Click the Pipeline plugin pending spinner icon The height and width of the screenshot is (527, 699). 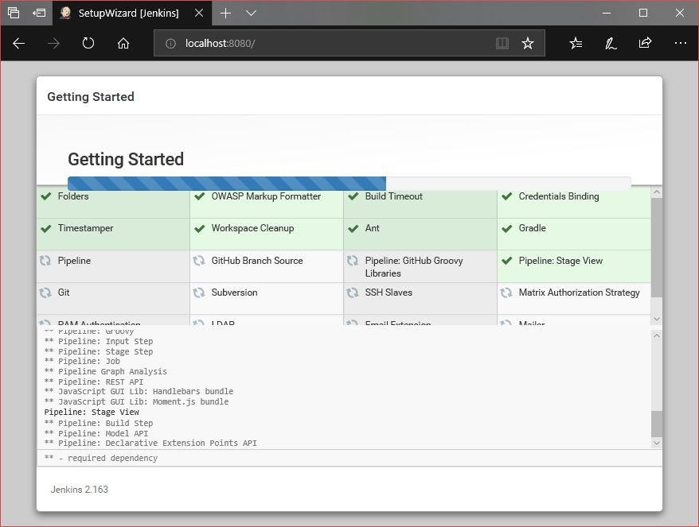pos(46,261)
